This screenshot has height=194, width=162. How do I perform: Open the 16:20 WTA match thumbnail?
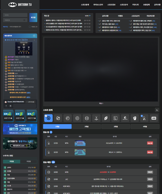click(80, 152)
